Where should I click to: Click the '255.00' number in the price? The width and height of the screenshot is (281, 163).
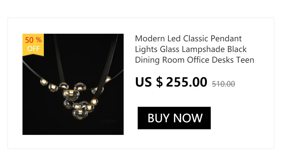point(187,82)
